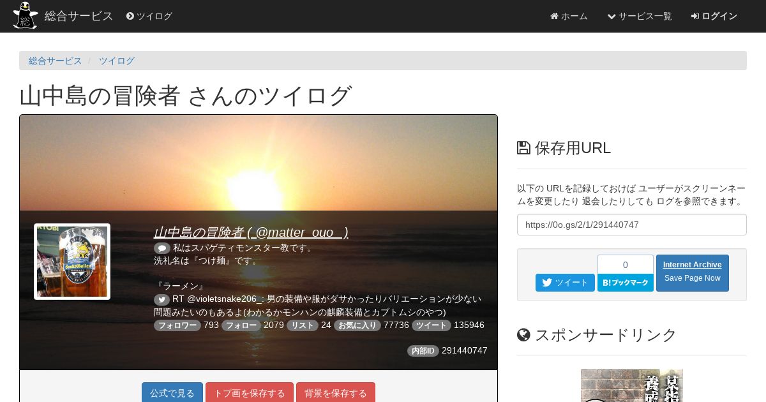Click the blue ツイート share button

click(565, 283)
